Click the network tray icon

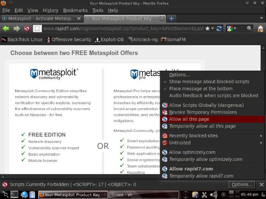tap(195, 195)
